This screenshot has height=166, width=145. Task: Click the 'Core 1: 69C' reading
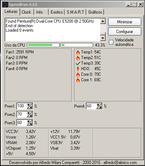click(x=91, y=80)
